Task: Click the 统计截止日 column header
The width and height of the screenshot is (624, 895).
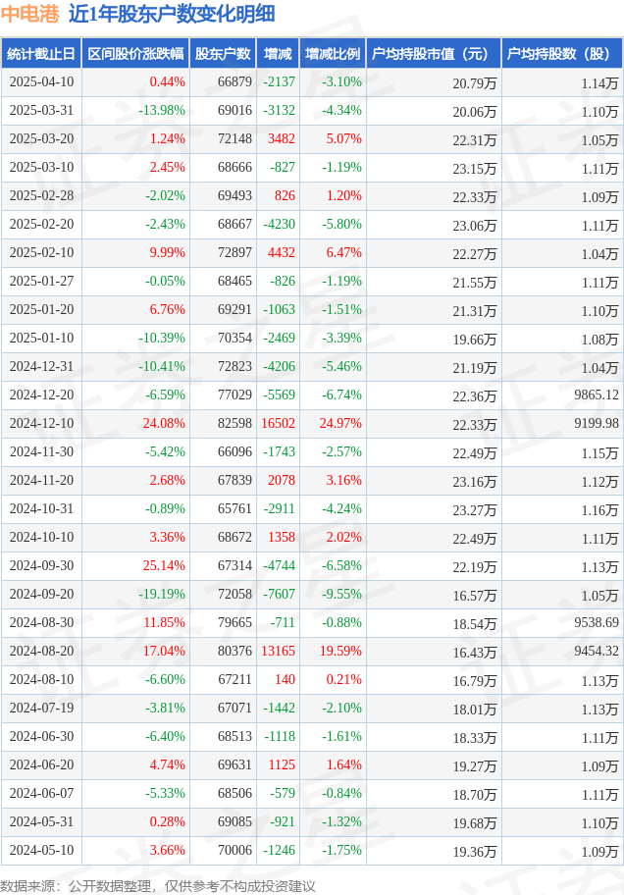Action: point(41,54)
